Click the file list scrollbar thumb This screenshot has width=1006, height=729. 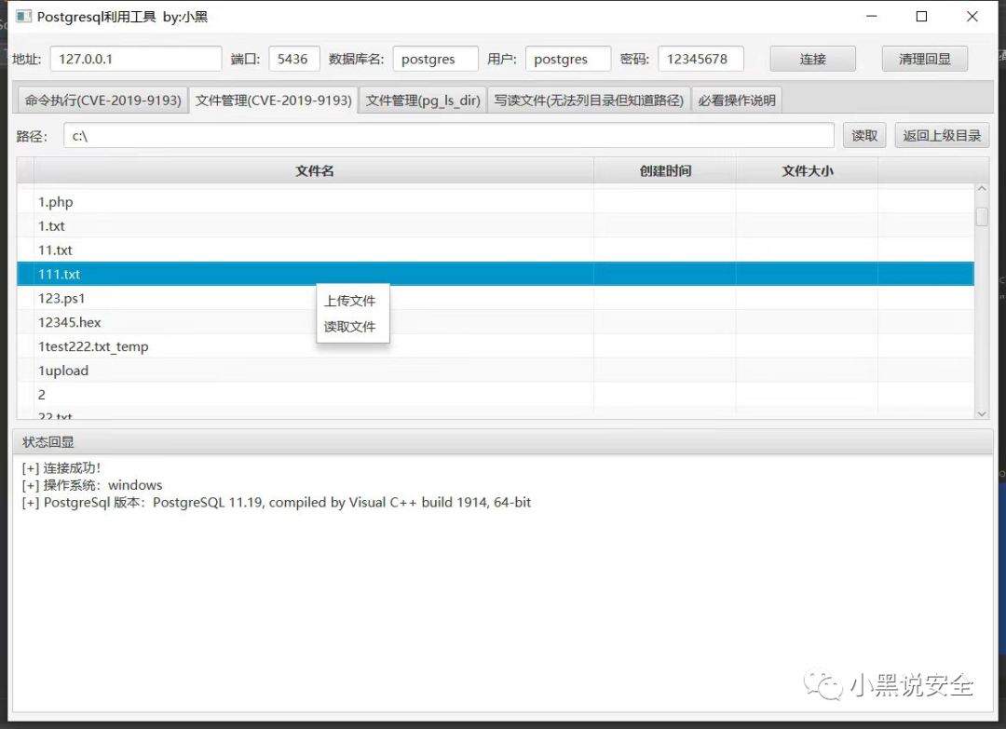coord(982,217)
